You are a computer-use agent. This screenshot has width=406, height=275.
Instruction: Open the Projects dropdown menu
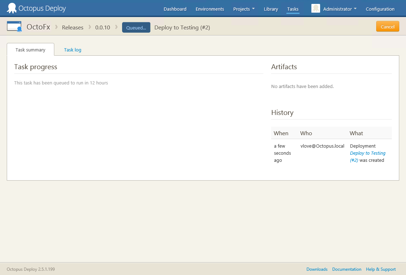pos(244,9)
